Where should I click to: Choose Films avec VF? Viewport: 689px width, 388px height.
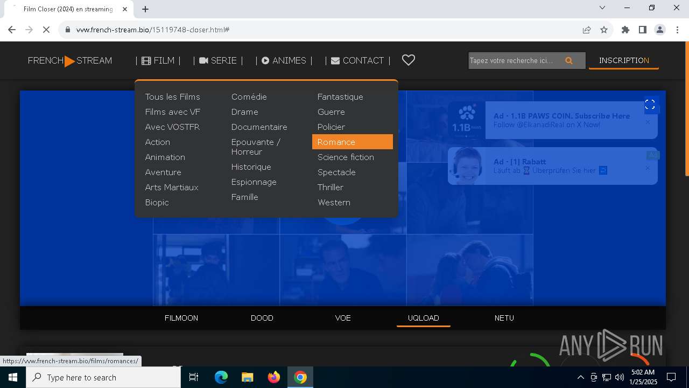tap(172, 112)
